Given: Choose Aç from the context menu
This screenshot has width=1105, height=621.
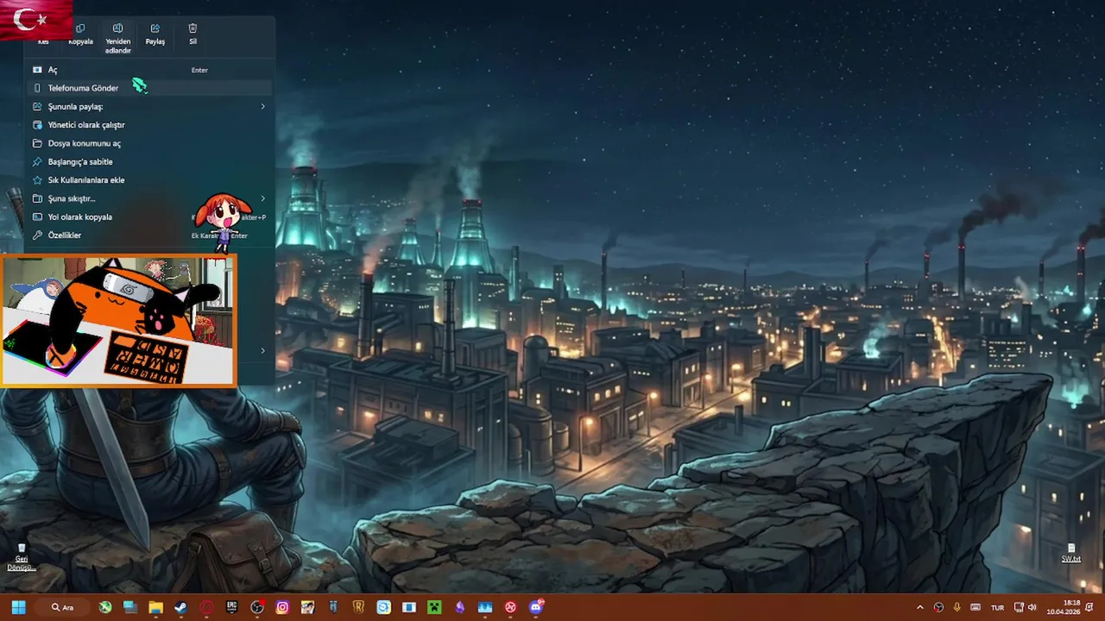Looking at the screenshot, I should coord(148,70).
